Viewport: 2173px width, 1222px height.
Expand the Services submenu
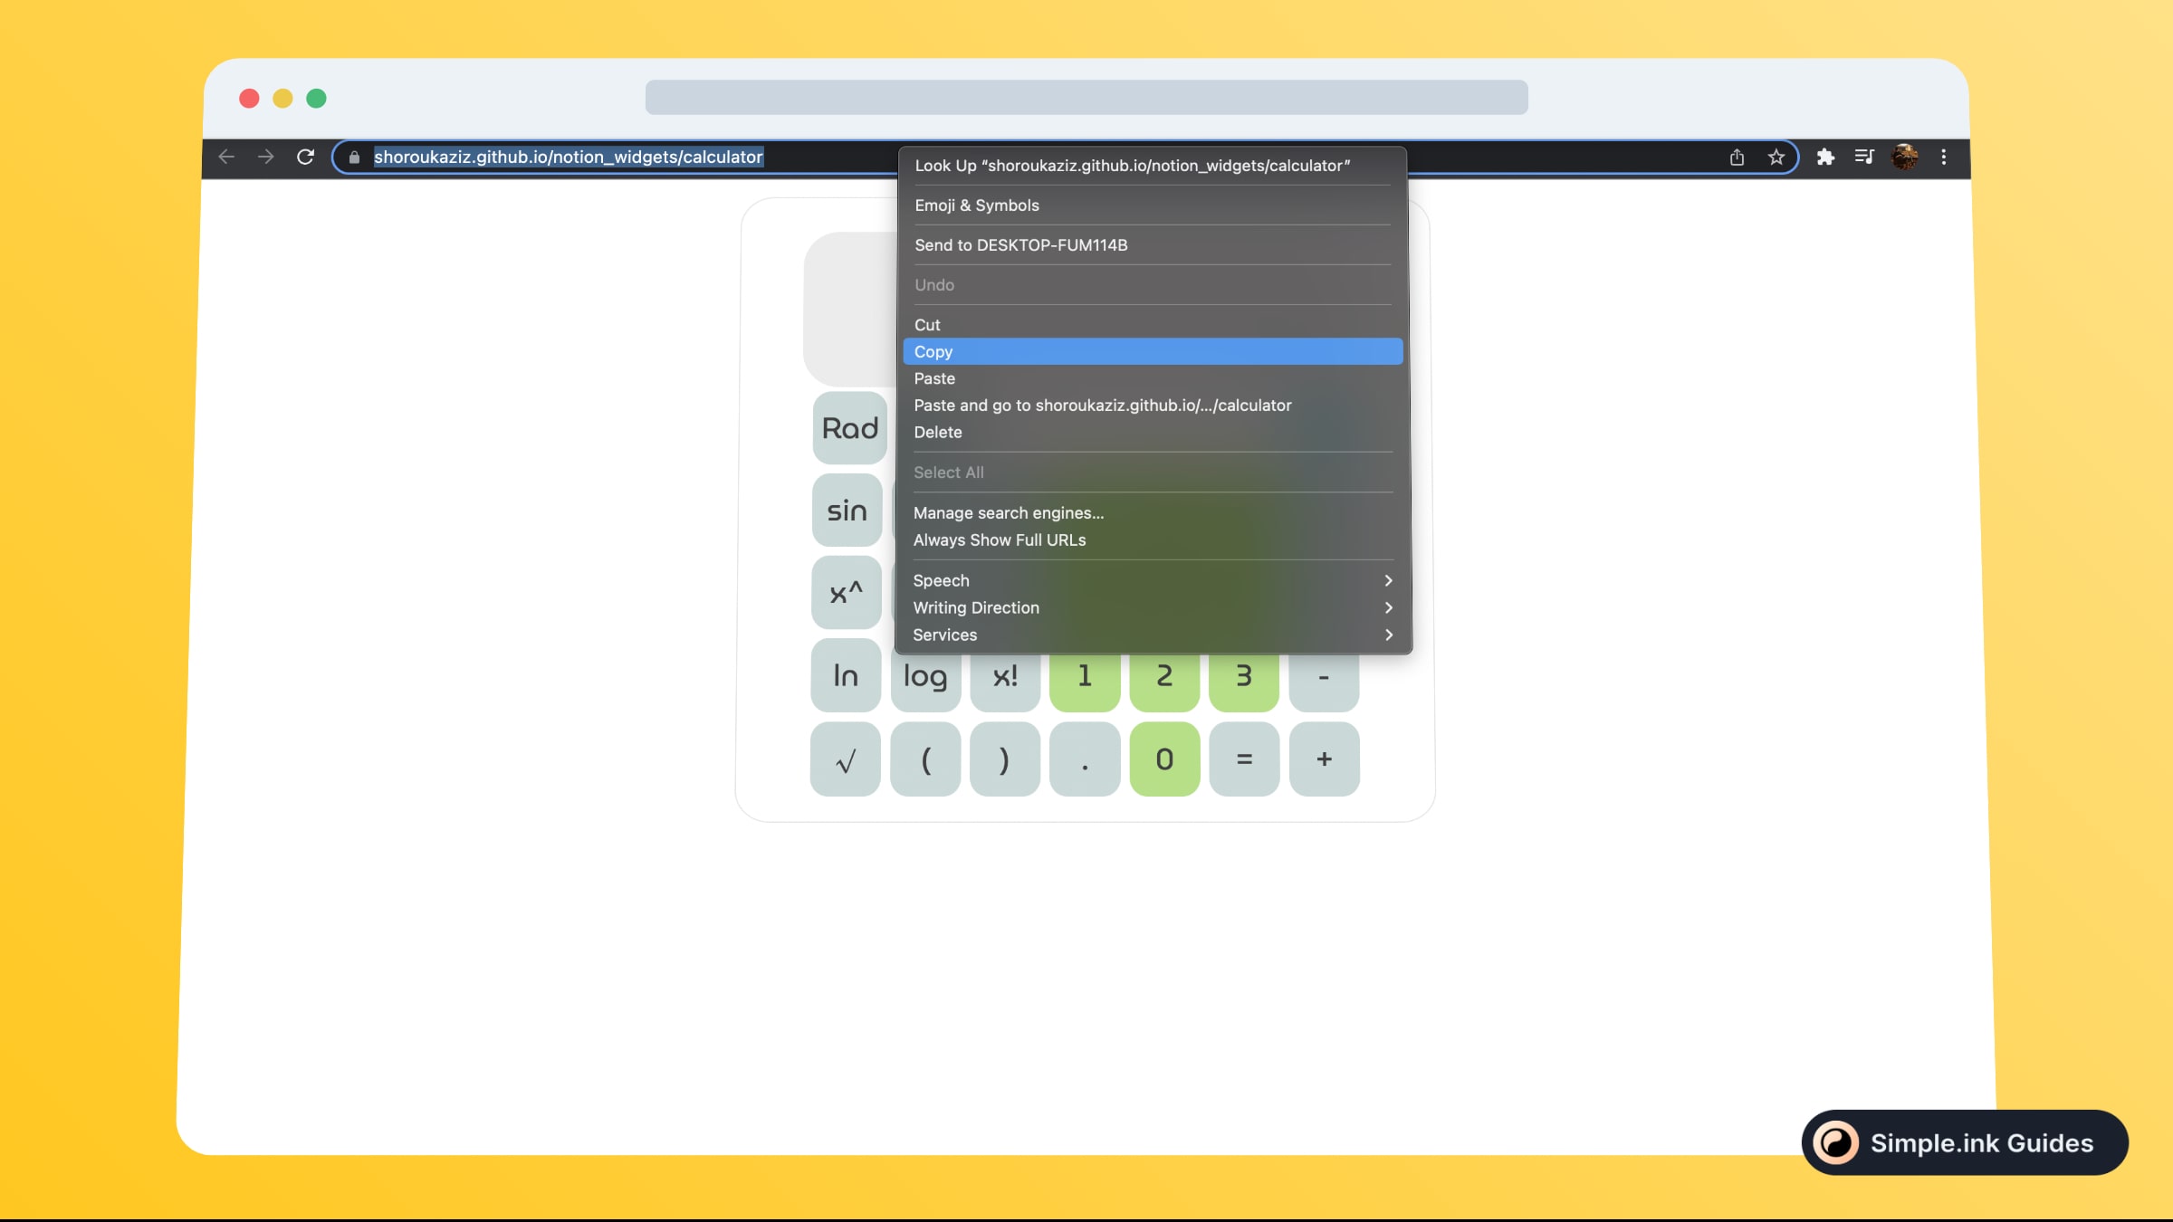pos(1152,635)
